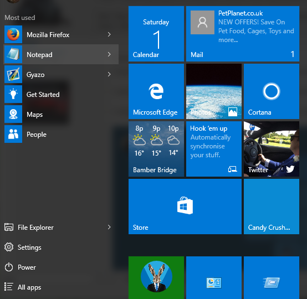Expand Mozilla Firefox jump list arrow

[x=109, y=34]
